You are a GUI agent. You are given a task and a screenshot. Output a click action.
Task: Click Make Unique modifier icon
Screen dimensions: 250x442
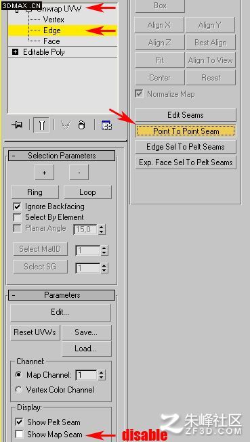coord(66,125)
